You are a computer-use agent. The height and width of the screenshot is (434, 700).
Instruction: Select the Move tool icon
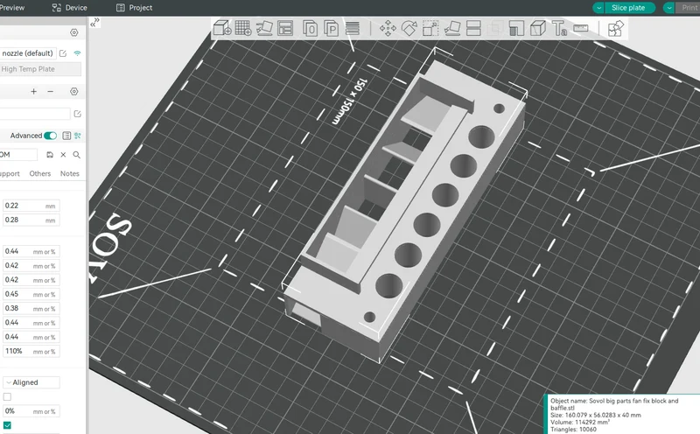(x=388, y=29)
